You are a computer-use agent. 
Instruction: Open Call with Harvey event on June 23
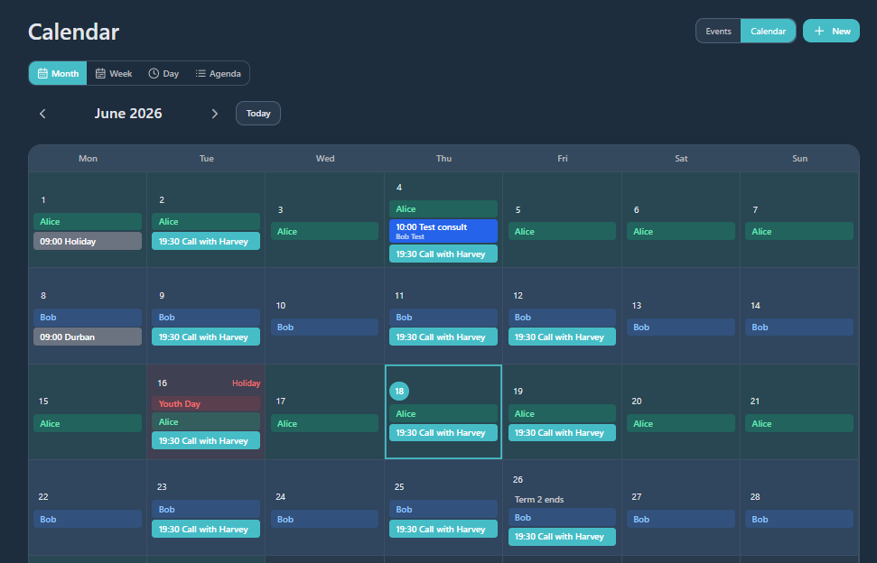[206, 529]
